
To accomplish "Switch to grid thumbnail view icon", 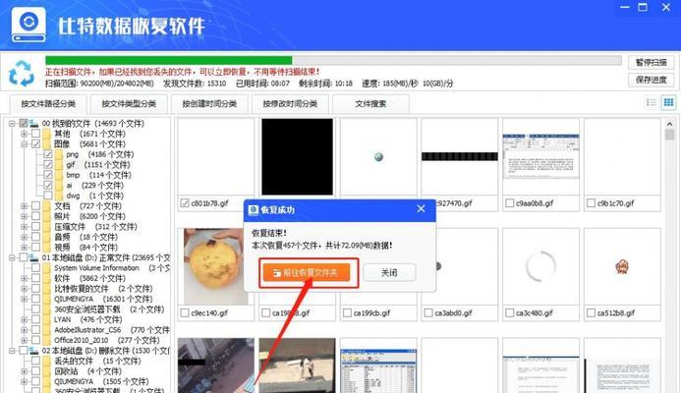I will [668, 102].
